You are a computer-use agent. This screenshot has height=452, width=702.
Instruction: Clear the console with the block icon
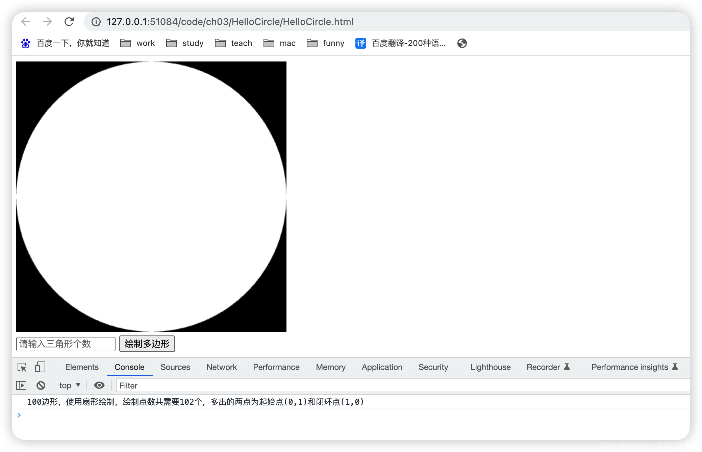41,385
